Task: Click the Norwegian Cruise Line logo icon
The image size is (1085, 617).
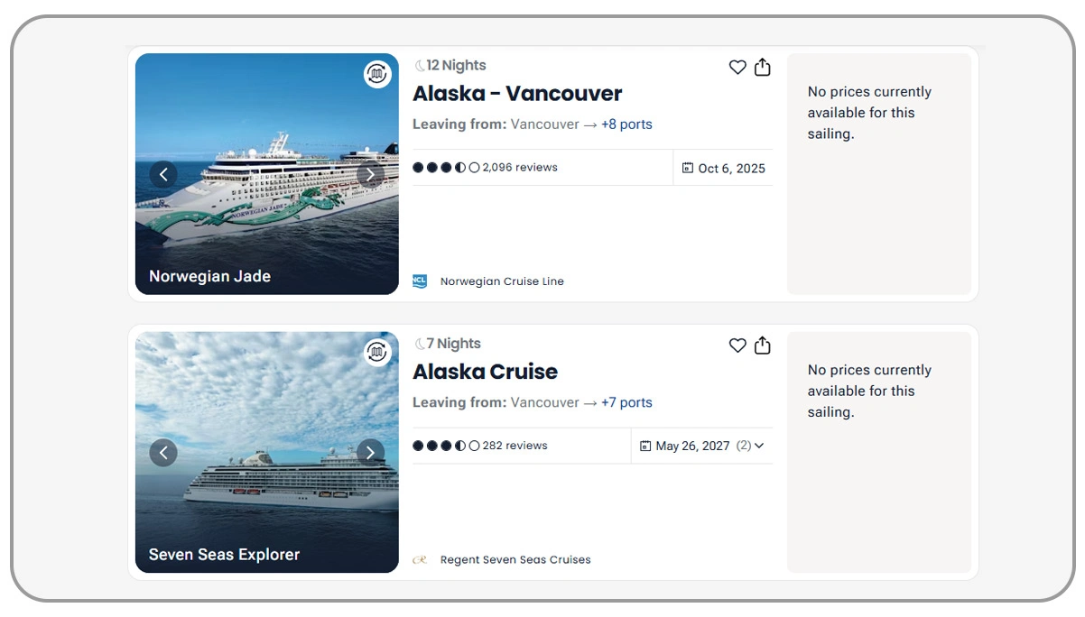Action: click(x=420, y=281)
